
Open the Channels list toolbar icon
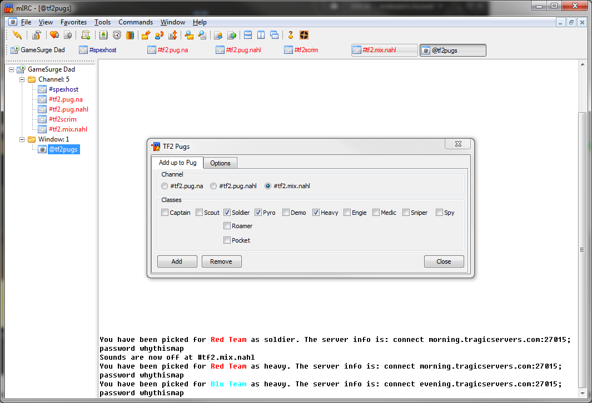pos(68,35)
